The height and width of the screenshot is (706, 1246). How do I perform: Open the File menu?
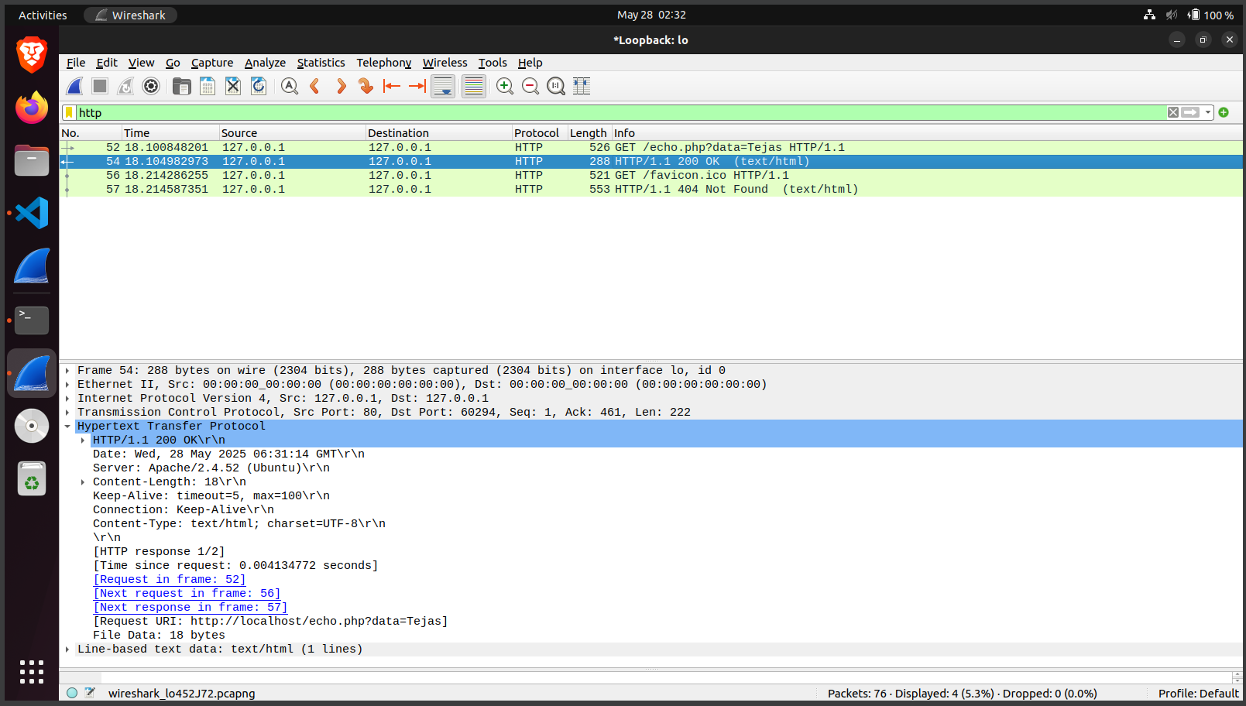click(76, 63)
